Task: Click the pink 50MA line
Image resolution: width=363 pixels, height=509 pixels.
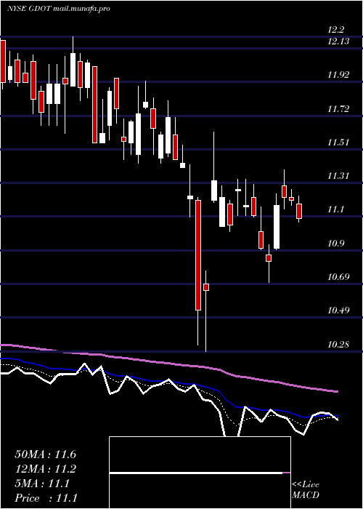Action: (168, 364)
